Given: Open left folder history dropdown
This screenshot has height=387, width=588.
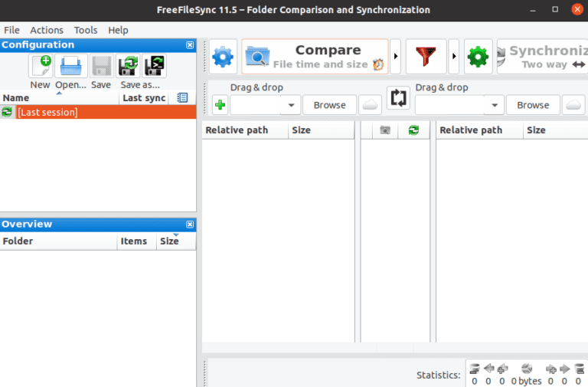Looking at the screenshot, I should [x=291, y=105].
